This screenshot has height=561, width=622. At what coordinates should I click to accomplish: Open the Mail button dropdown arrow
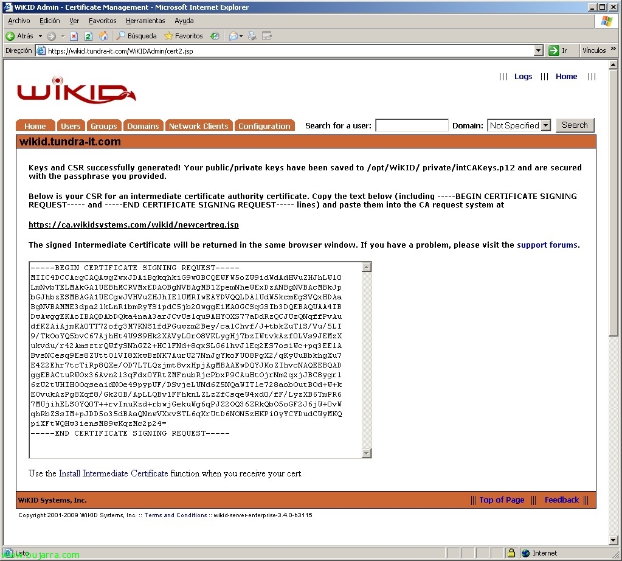tap(241, 36)
